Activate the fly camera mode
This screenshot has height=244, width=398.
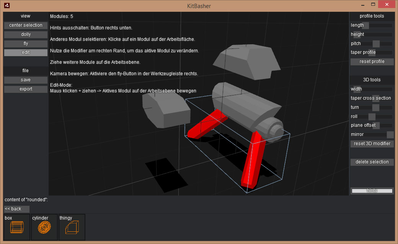coord(26,44)
